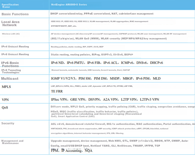Click the 'IPSec VPN, GRE VPN' text
The height and width of the screenshot is (158, 195).
click(105, 99)
